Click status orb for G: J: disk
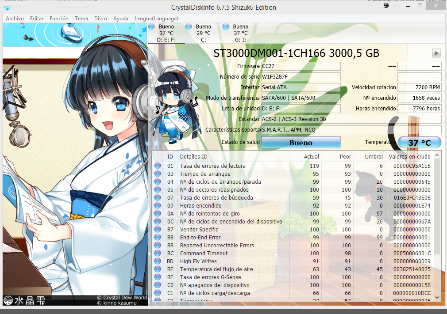 226,27
